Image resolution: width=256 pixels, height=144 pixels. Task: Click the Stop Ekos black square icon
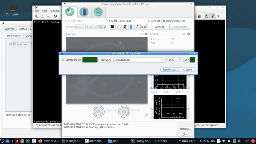[112, 27]
